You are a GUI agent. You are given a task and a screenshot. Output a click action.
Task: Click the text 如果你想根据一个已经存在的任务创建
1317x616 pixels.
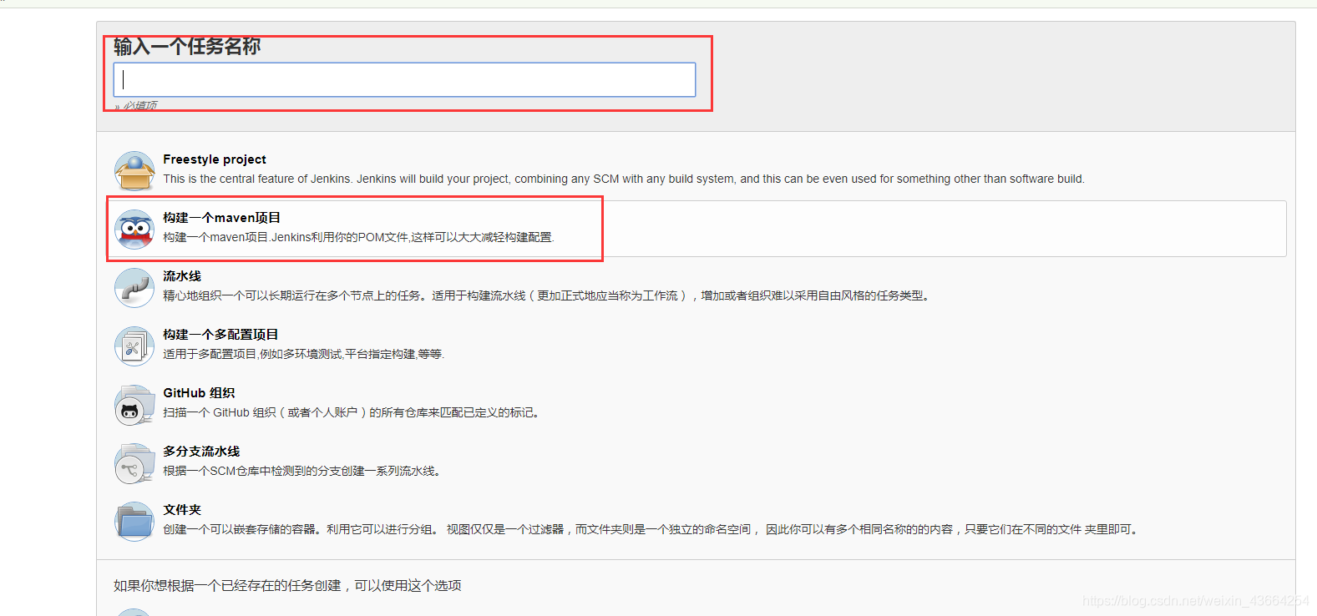(x=287, y=586)
